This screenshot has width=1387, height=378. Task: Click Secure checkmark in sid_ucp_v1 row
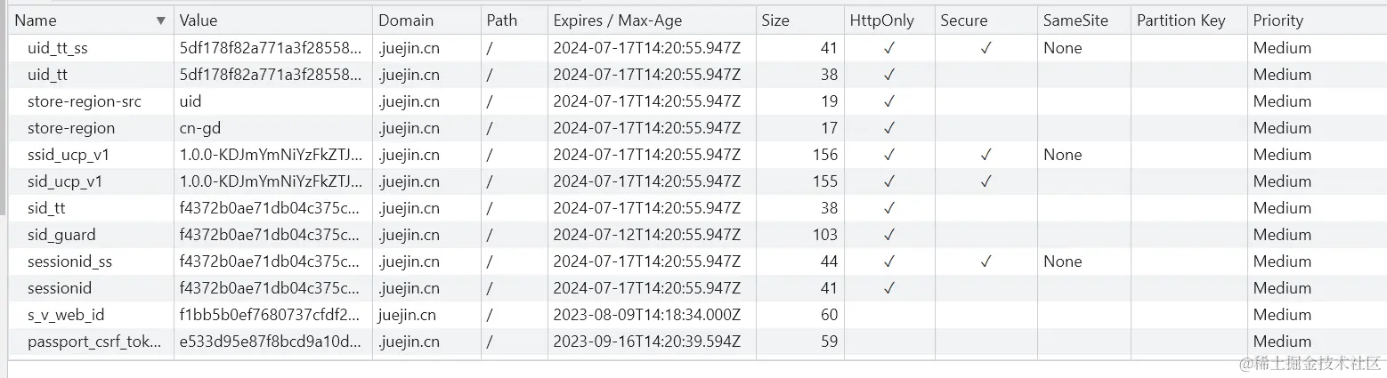coord(985,181)
